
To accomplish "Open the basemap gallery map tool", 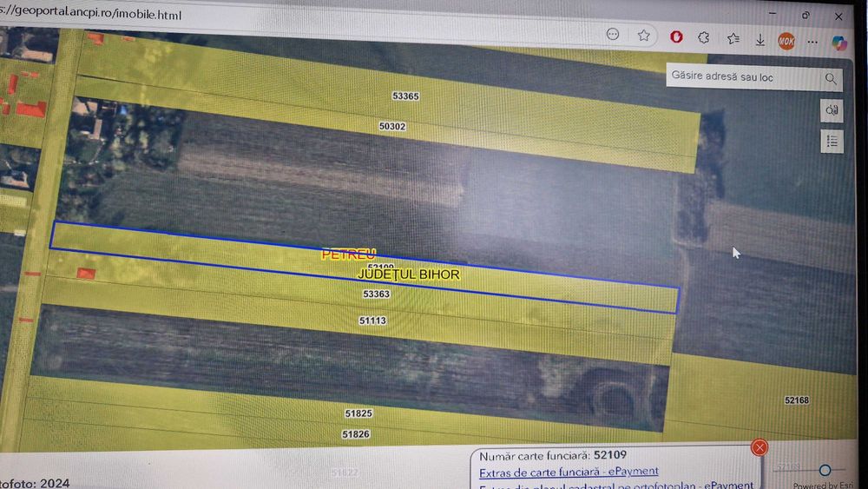I will pos(832,110).
